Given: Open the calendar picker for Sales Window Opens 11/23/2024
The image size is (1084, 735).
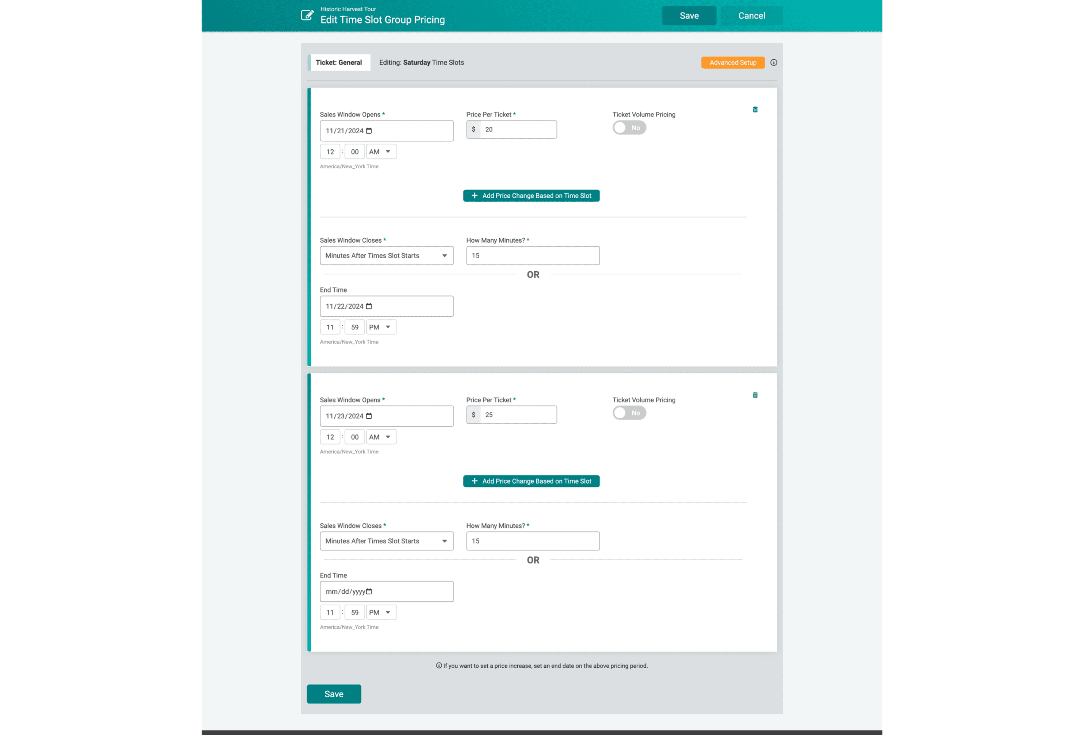Looking at the screenshot, I should click(x=369, y=416).
